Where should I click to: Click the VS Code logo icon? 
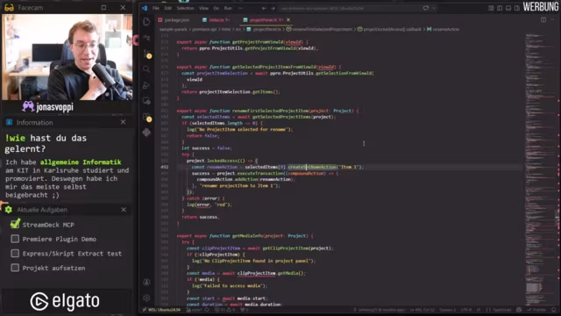coord(145,8)
